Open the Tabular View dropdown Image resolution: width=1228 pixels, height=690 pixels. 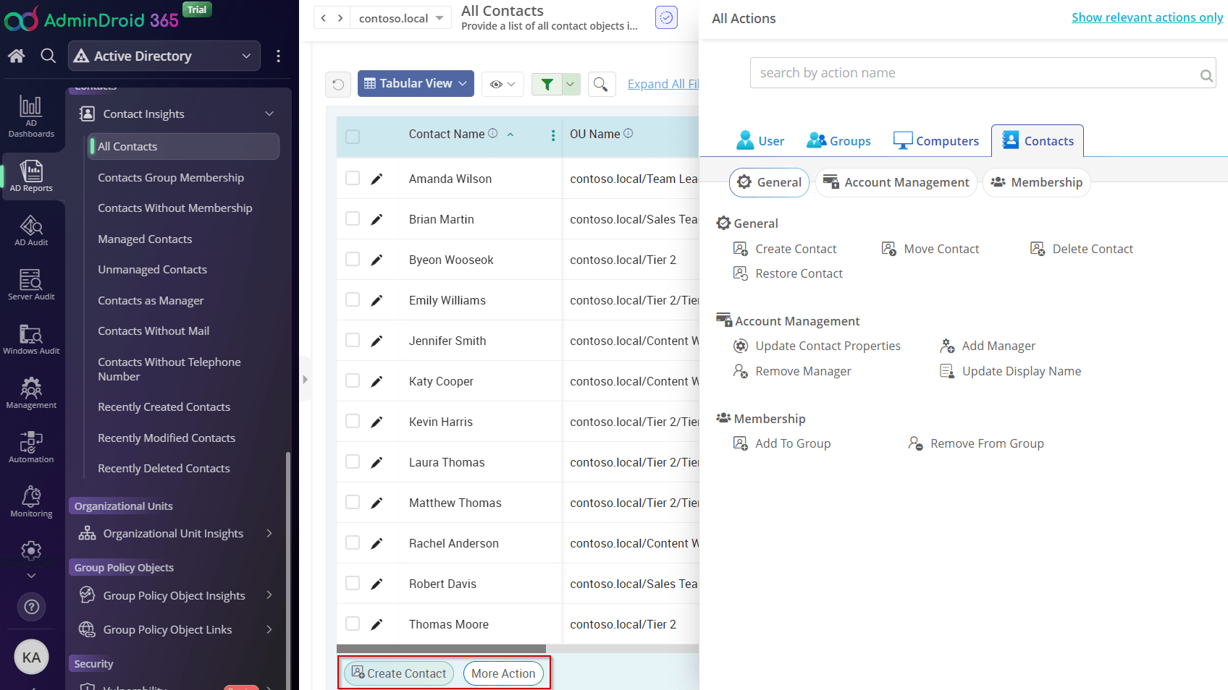click(416, 84)
